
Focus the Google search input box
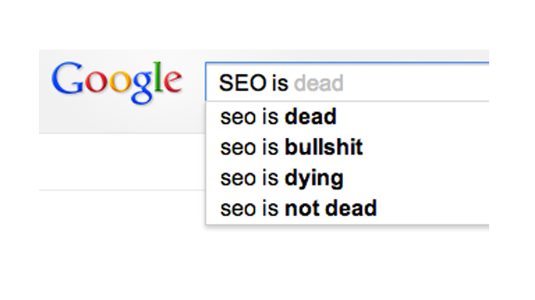click(x=390, y=83)
